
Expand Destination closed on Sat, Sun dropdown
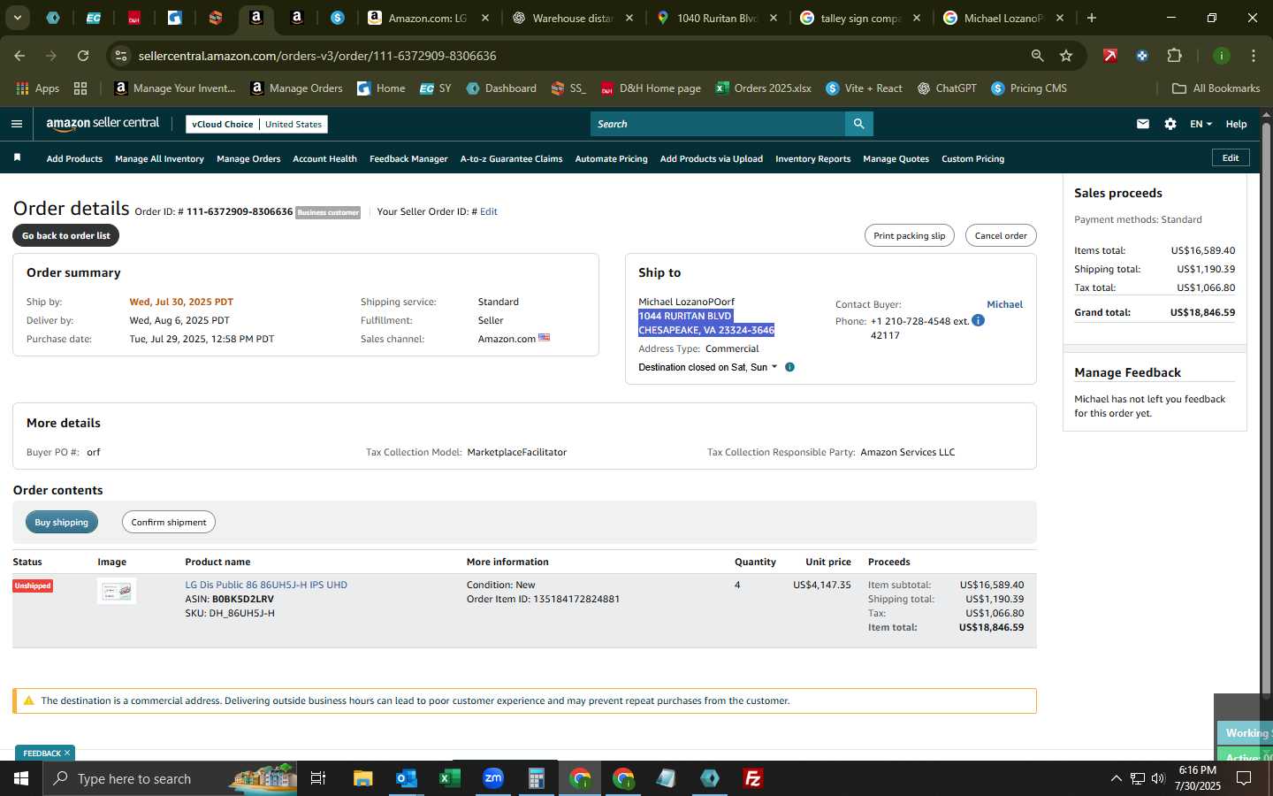tap(708, 367)
